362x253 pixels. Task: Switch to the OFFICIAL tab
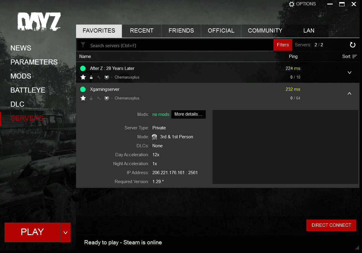click(x=221, y=30)
